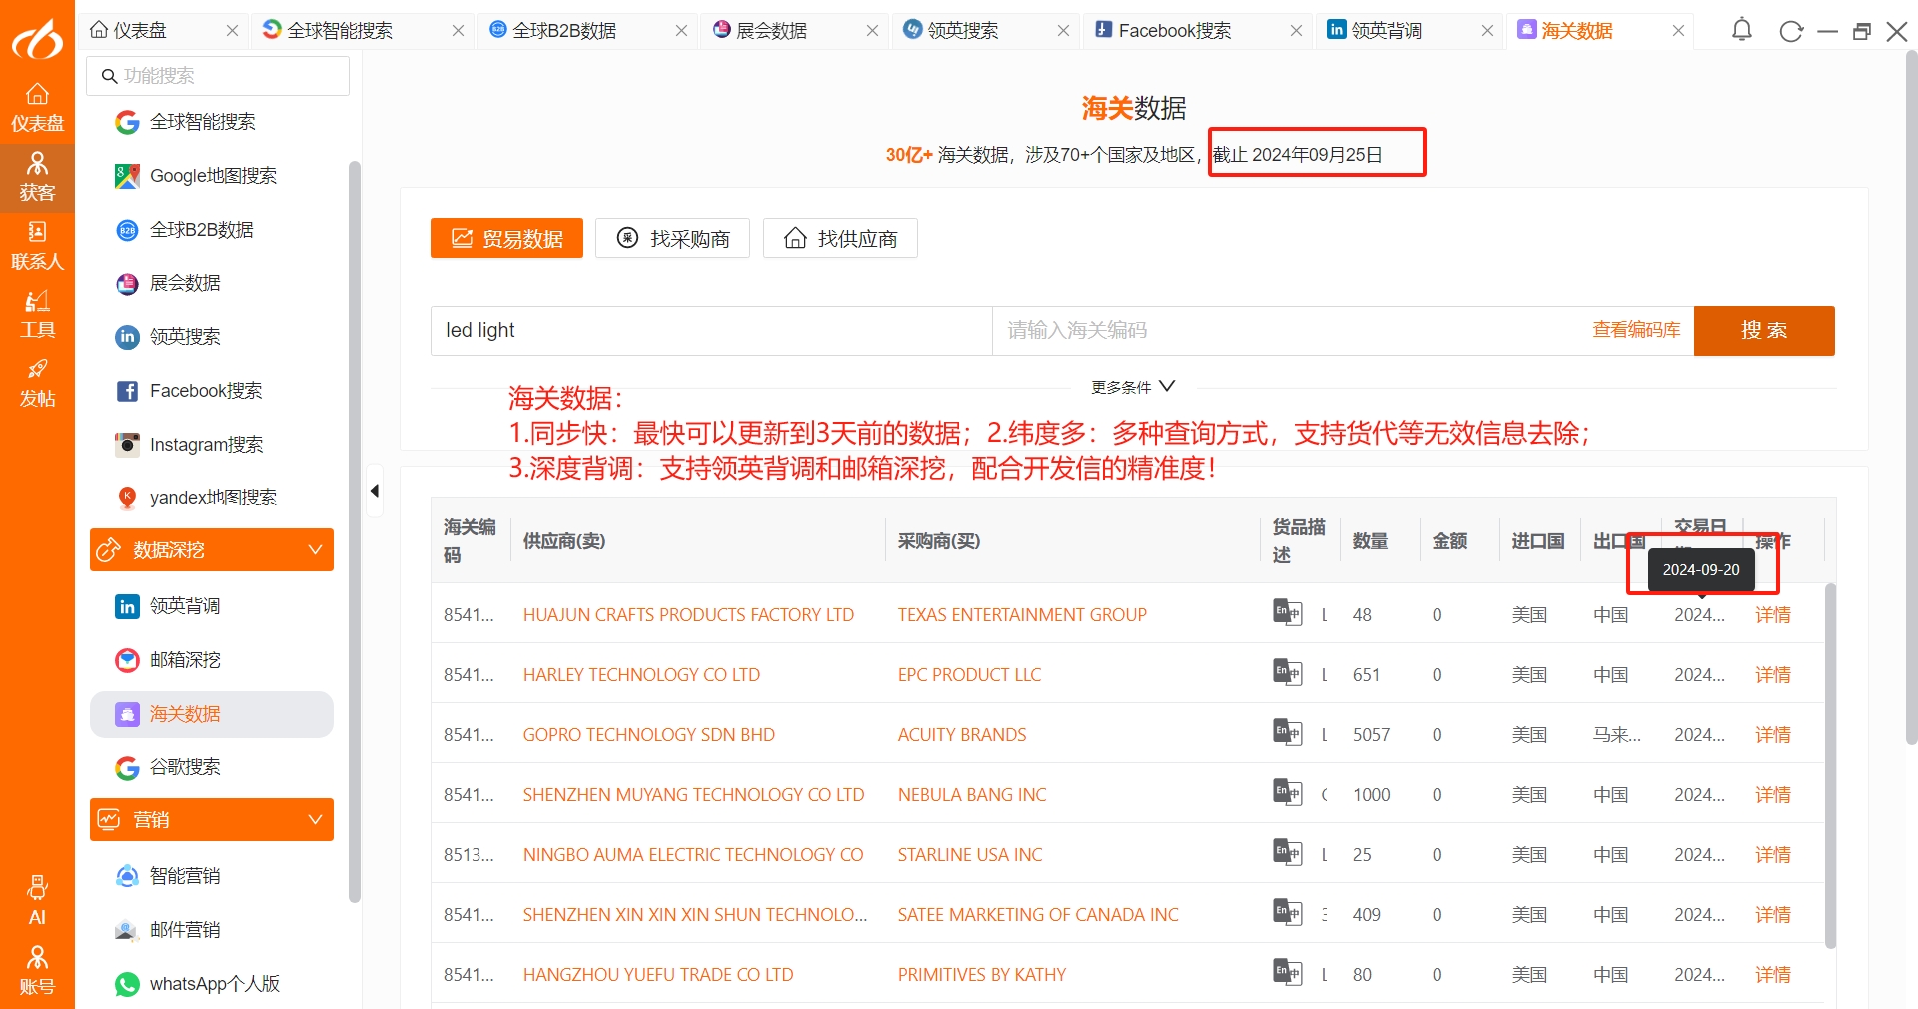Screen dimensions: 1918x1009
Task: Click the 采购商(买) column header
Action: click(939, 541)
